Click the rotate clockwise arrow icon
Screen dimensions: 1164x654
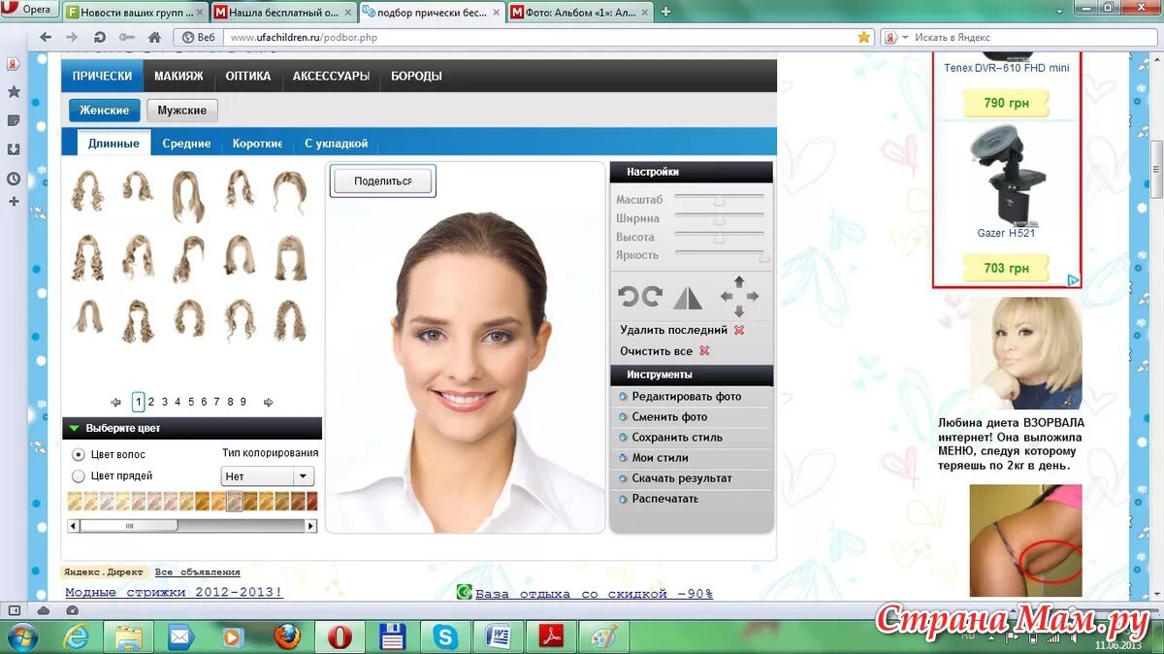tap(652, 297)
